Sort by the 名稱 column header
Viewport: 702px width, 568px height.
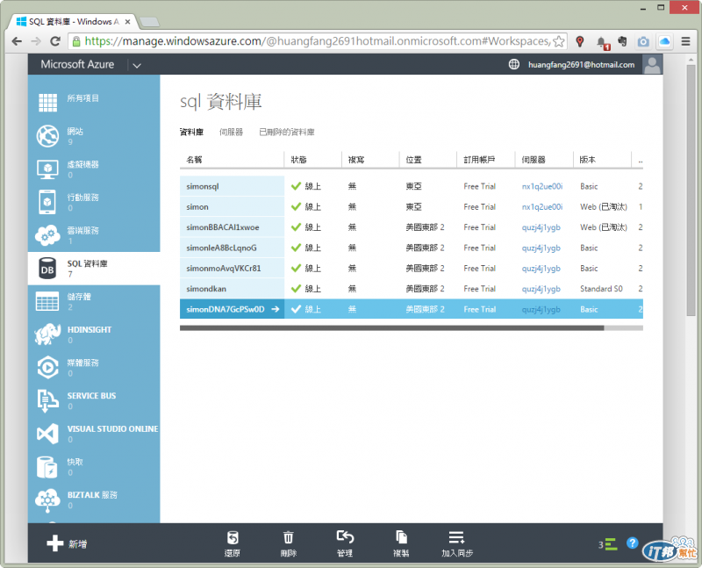(194, 160)
